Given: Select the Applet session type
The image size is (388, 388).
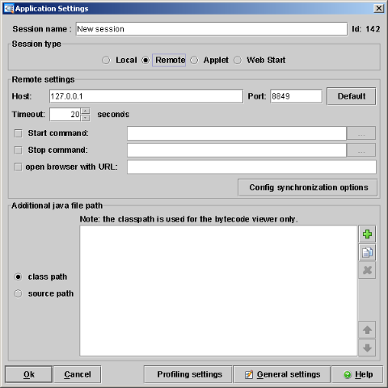Looking at the screenshot, I should tap(194, 60).
